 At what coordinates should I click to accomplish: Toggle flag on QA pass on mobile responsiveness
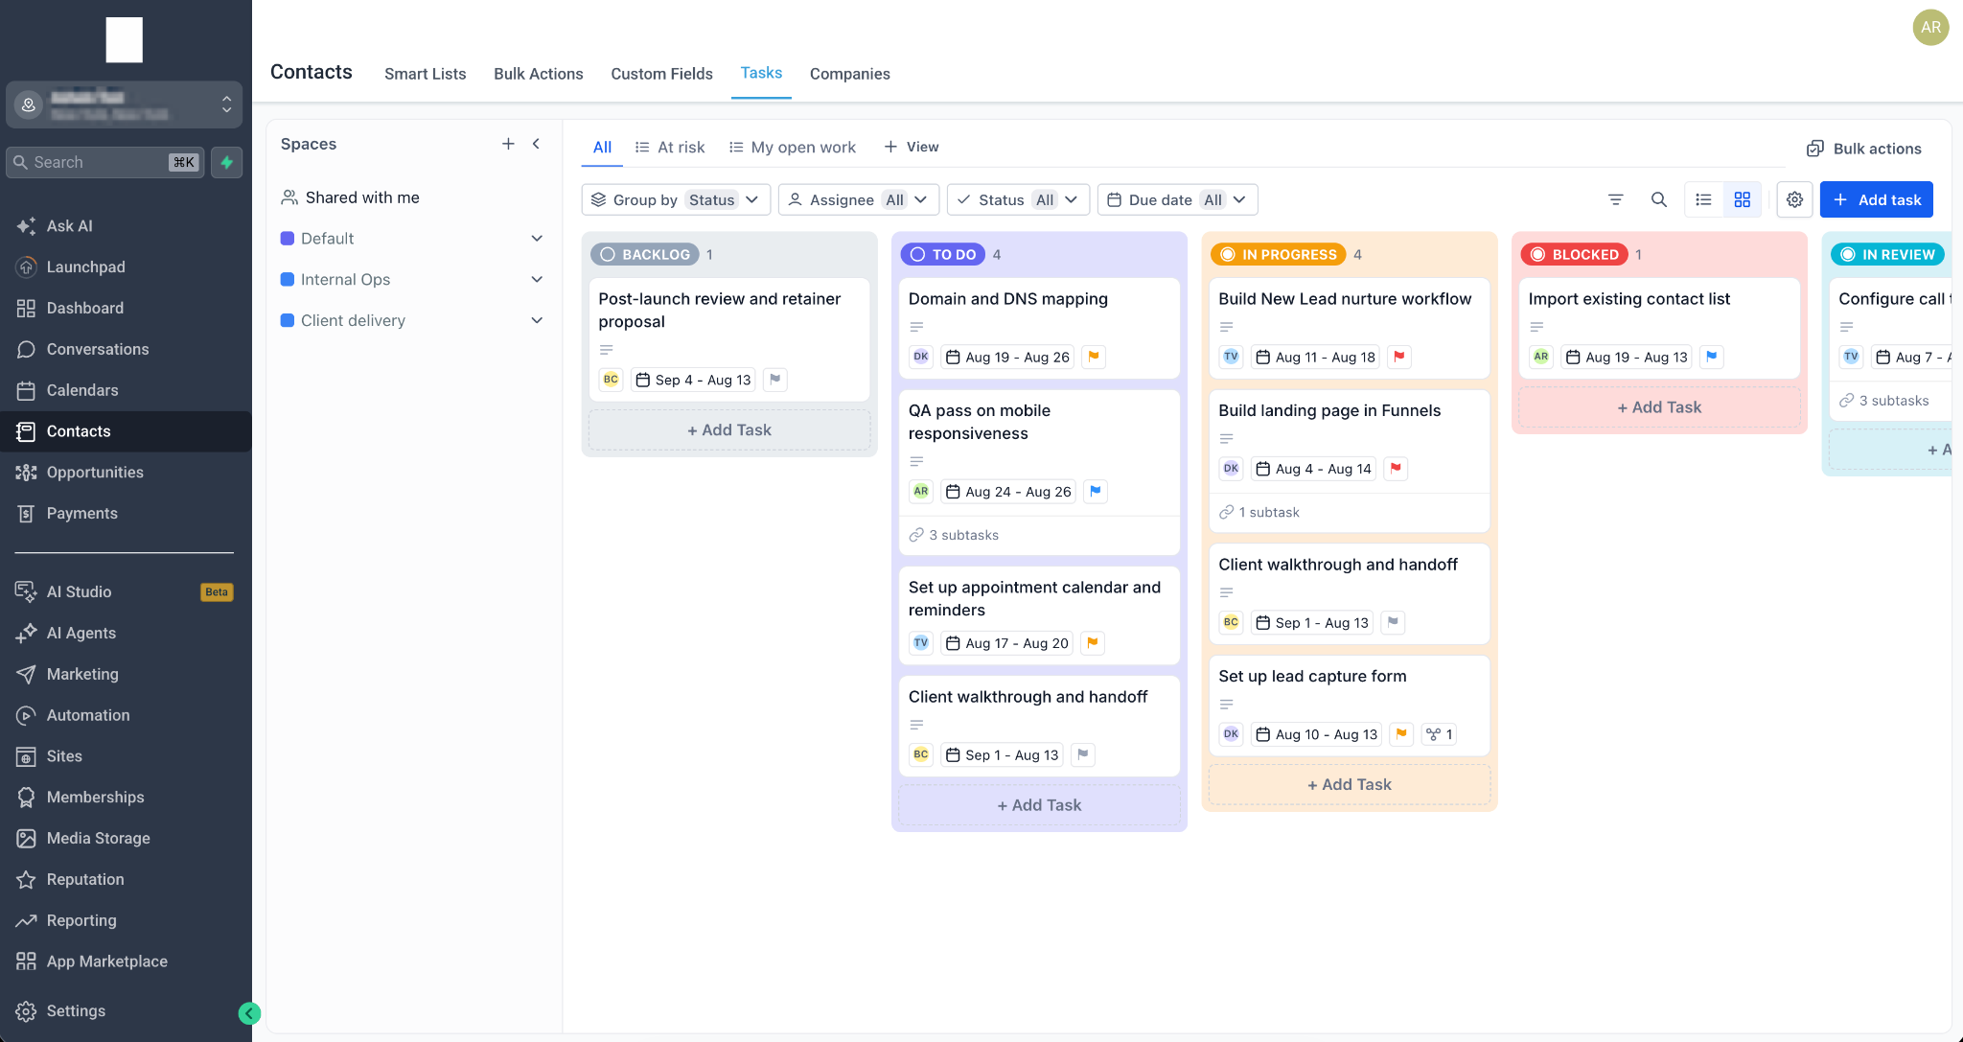(x=1096, y=491)
